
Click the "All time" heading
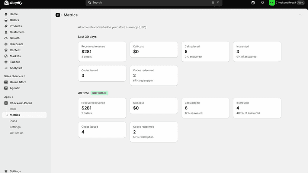(83, 93)
